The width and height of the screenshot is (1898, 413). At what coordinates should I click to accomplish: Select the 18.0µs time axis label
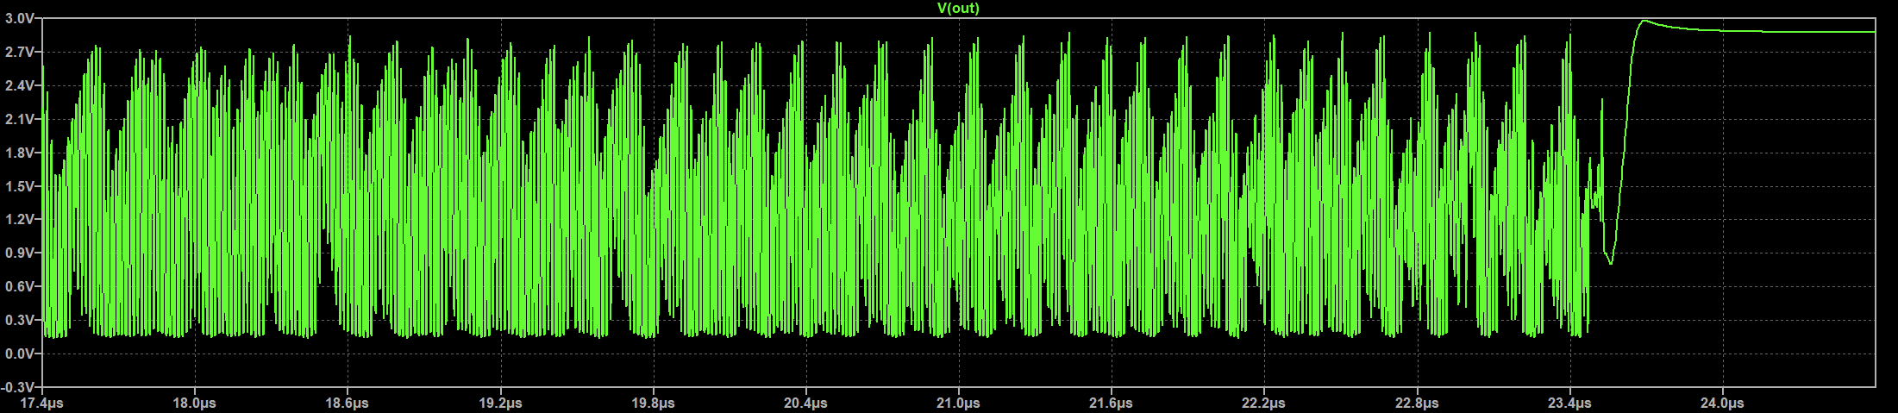click(195, 403)
